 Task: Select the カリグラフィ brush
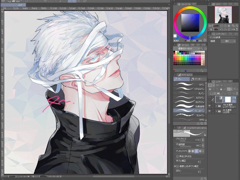(x=189, y=102)
